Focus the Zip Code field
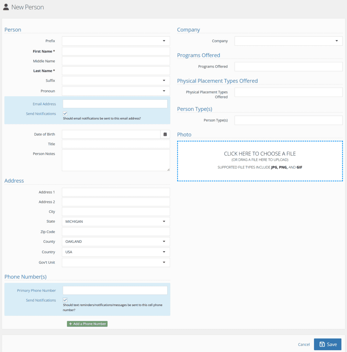347x352 pixels. click(116, 232)
